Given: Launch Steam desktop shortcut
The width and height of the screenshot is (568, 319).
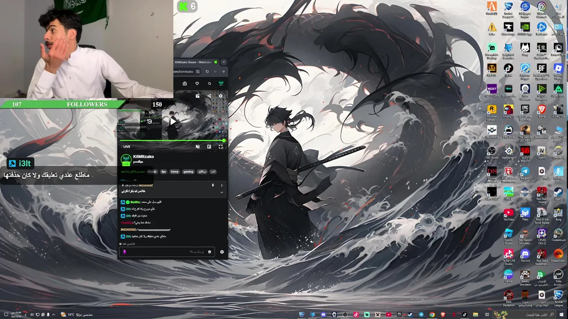Looking at the screenshot, I should [559, 194].
